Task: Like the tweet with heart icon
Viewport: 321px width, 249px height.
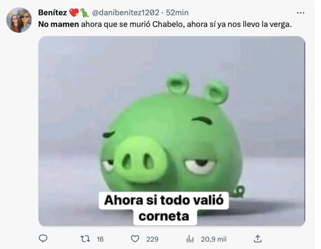Action: [x=135, y=238]
